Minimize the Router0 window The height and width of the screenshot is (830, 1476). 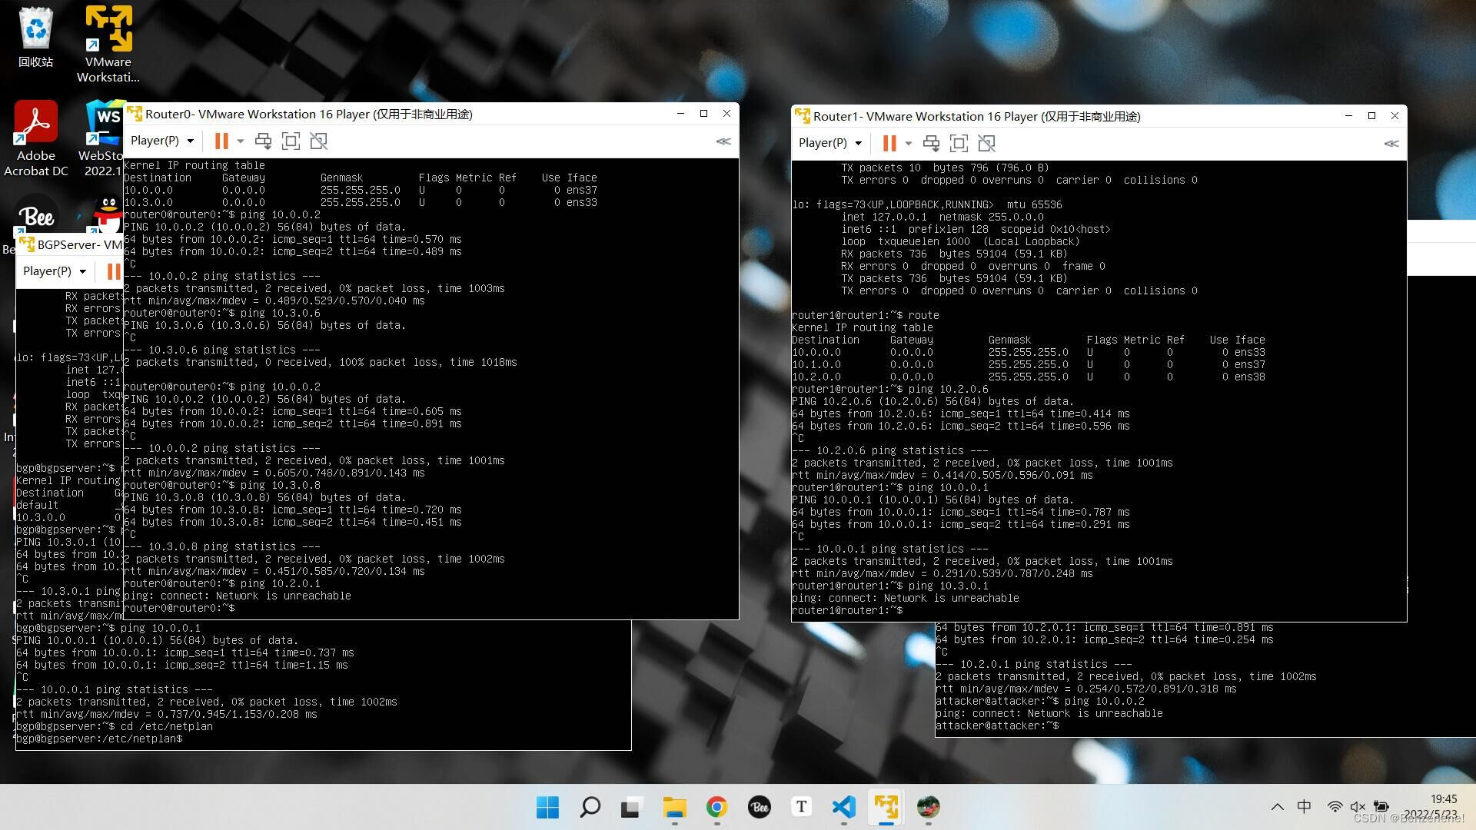click(x=680, y=114)
